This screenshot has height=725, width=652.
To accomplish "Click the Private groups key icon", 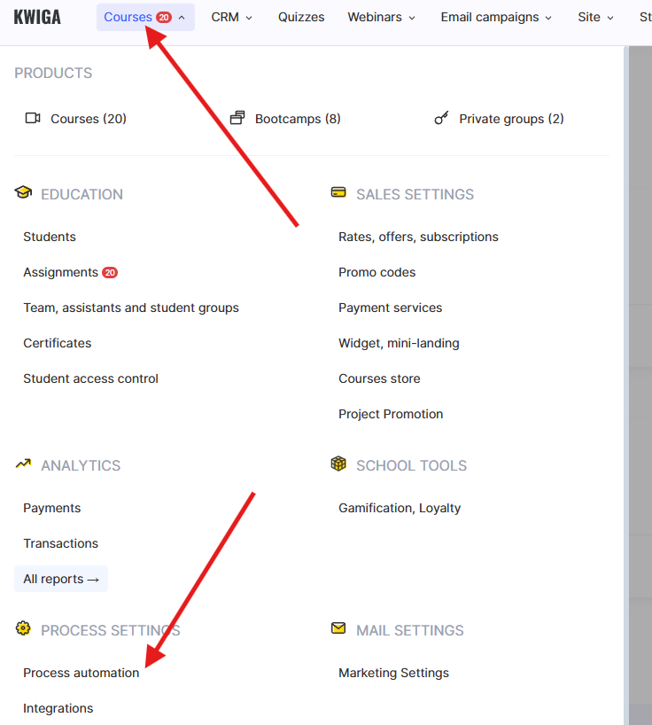I will pyautogui.click(x=441, y=119).
